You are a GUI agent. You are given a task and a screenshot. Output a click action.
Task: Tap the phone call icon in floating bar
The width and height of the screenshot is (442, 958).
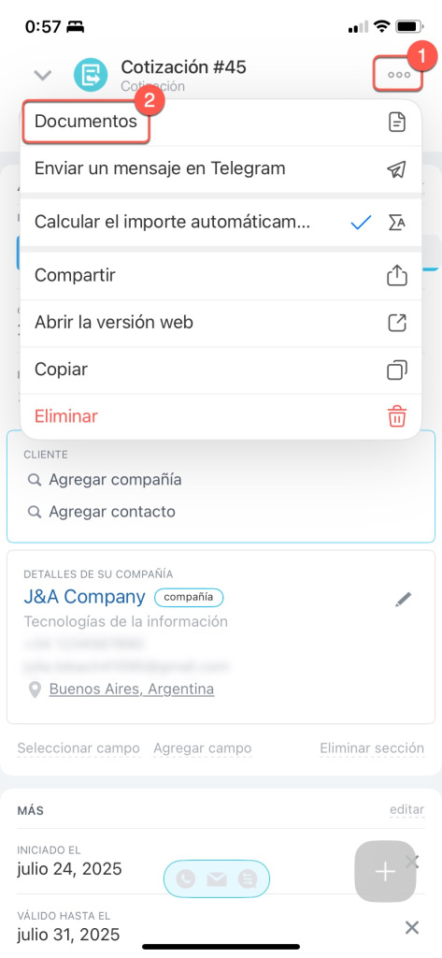point(186,878)
